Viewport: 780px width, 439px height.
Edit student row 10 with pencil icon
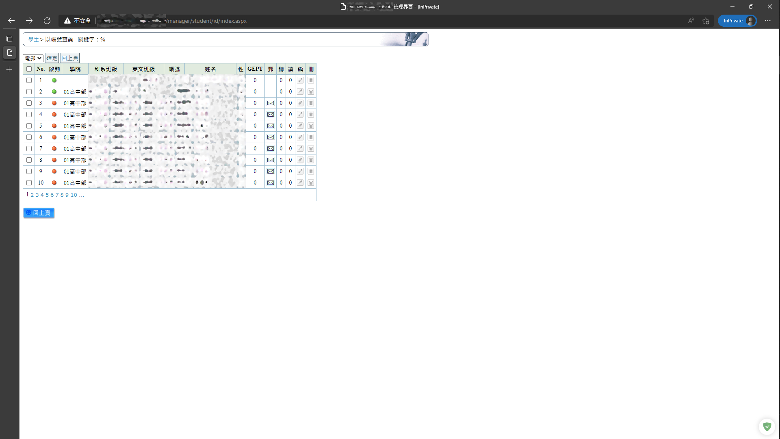coord(300,183)
